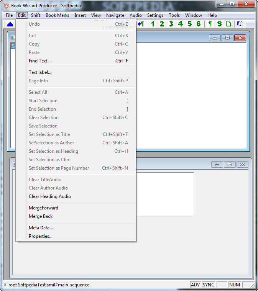Maximize the lower child window
The height and width of the screenshot is (291, 258).
(230, 165)
